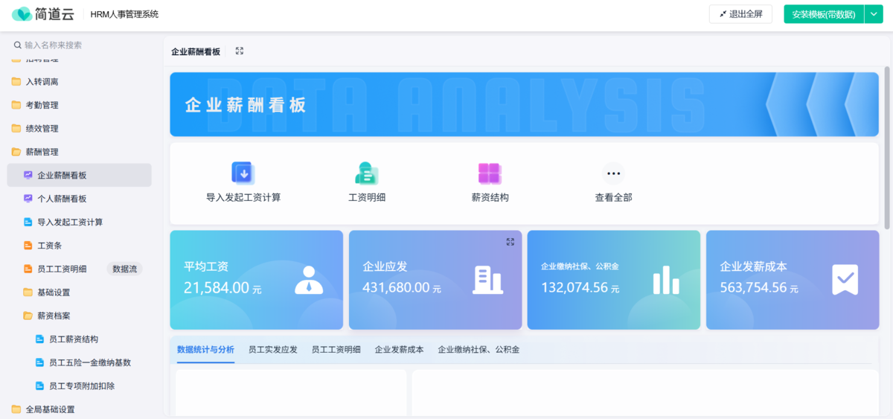This screenshot has height=419, width=893.
Task: Click the 退出全屏 button
Action: [x=740, y=14]
